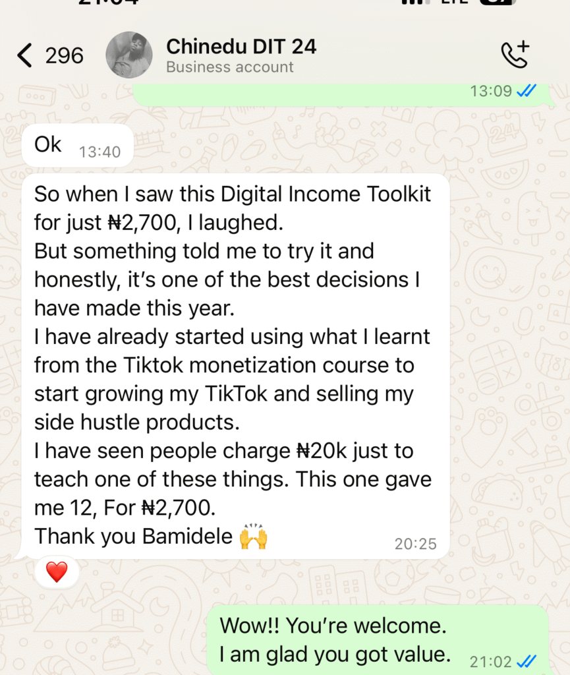The height and width of the screenshot is (675, 570).
Task: Tap the battery indicator in status bar
Action: click(x=498, y=2)
